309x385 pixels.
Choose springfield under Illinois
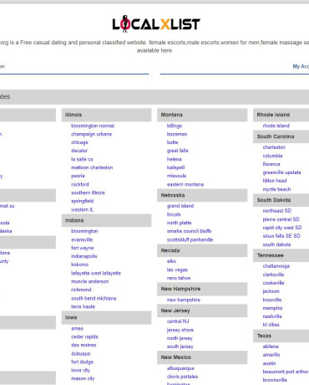click(83, 201)
